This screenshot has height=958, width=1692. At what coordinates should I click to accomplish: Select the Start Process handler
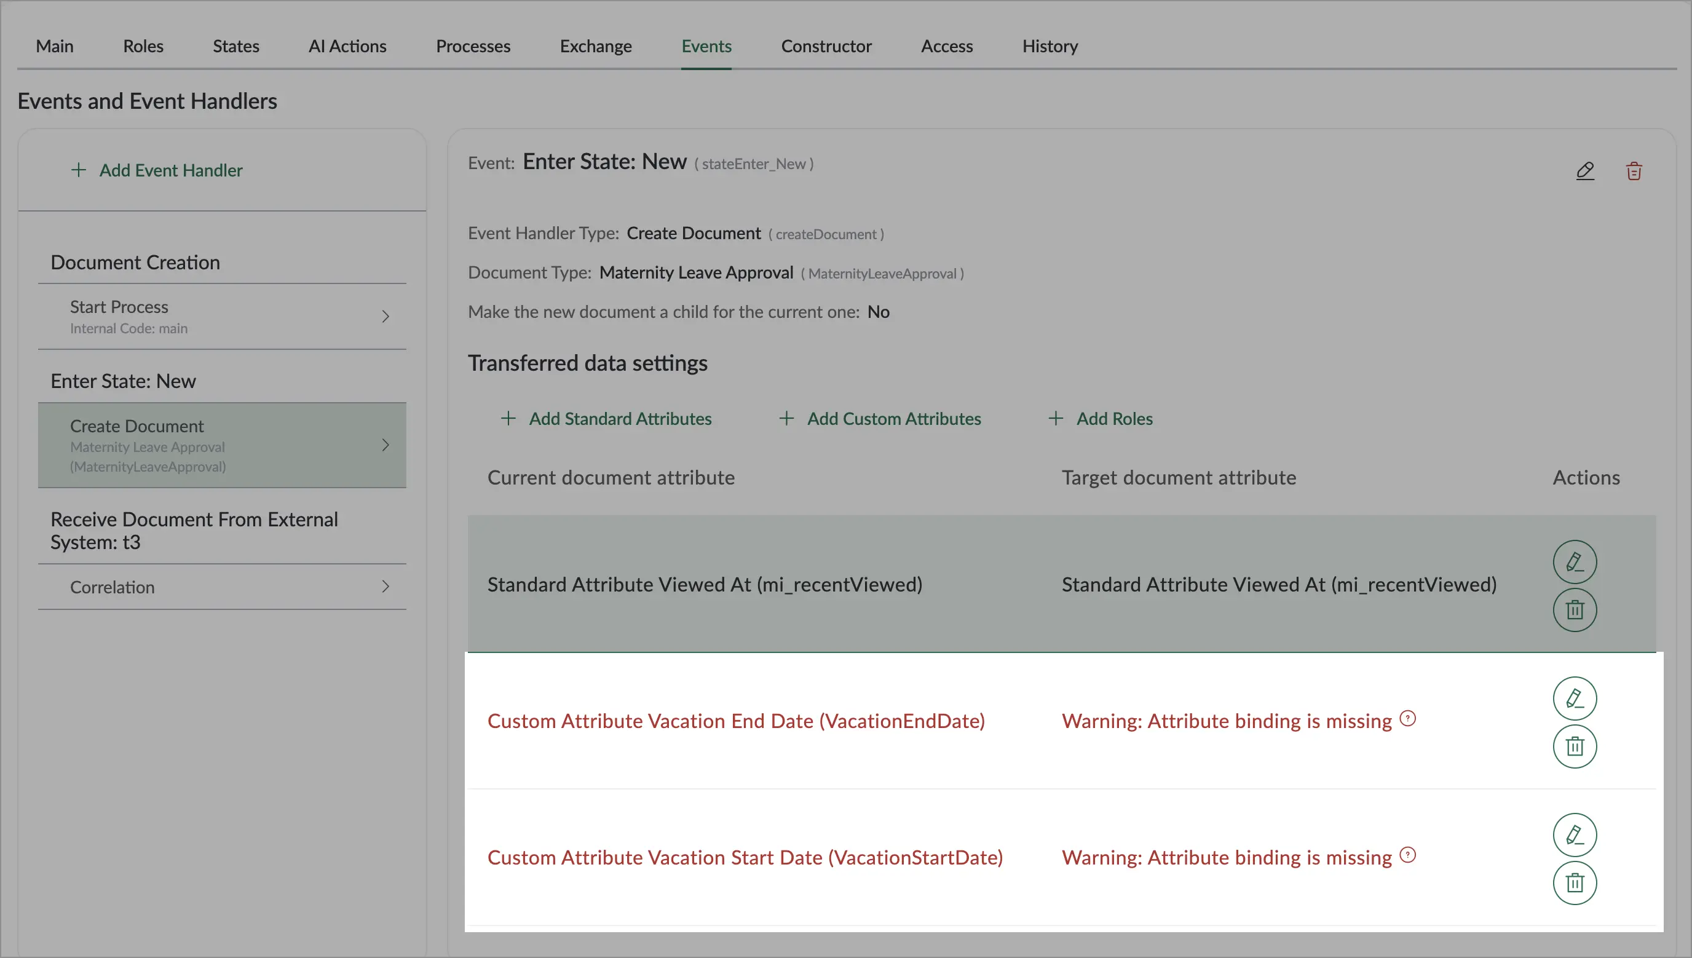[x=223, y=317]
